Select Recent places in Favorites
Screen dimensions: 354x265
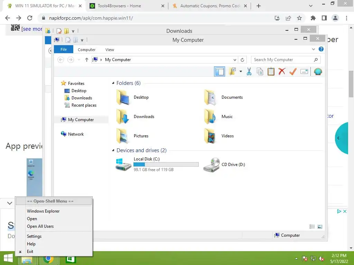tap(80, 105)
